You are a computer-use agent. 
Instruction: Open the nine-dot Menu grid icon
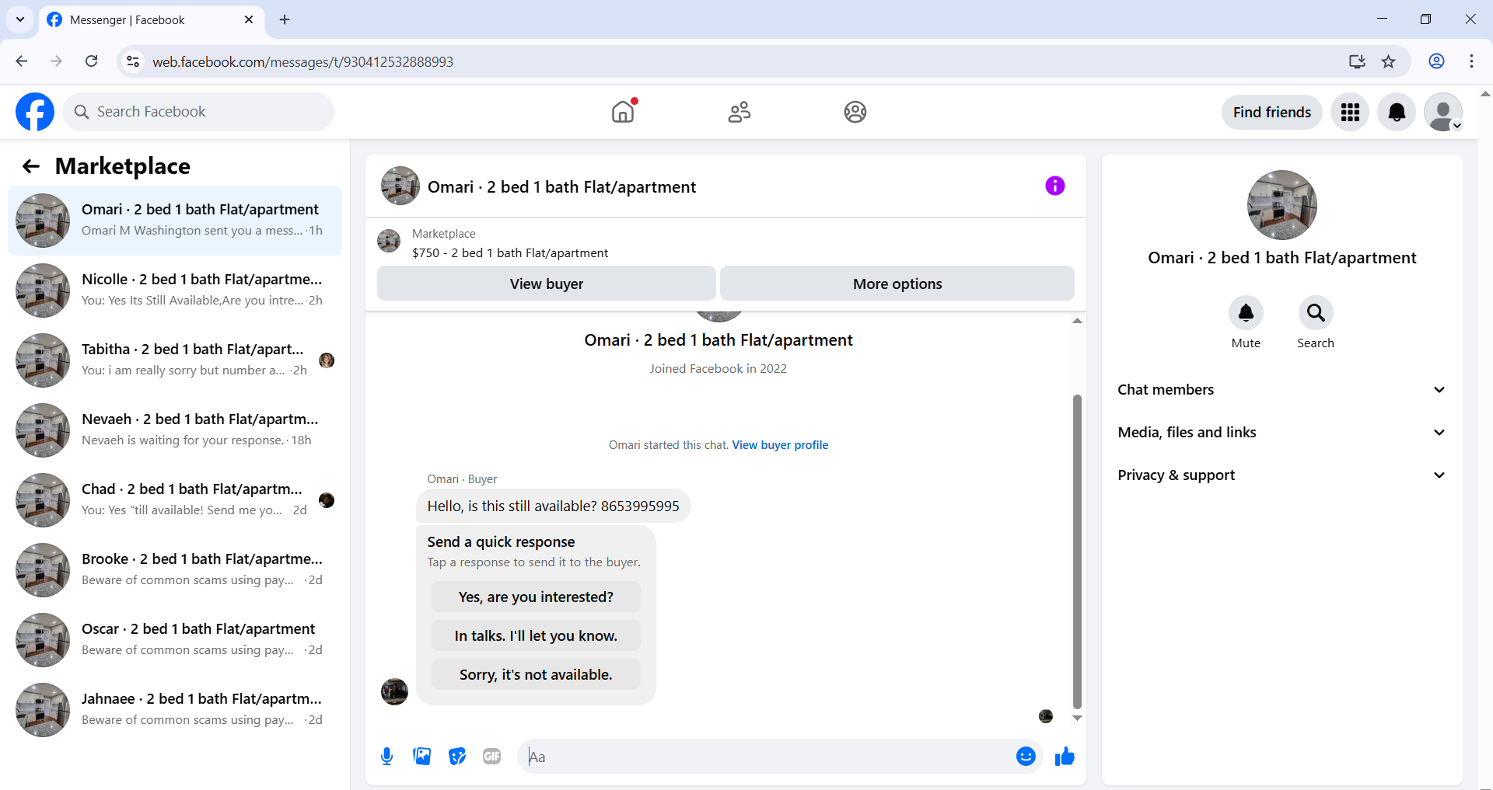pyautogui.click(x=1350, y=113)
